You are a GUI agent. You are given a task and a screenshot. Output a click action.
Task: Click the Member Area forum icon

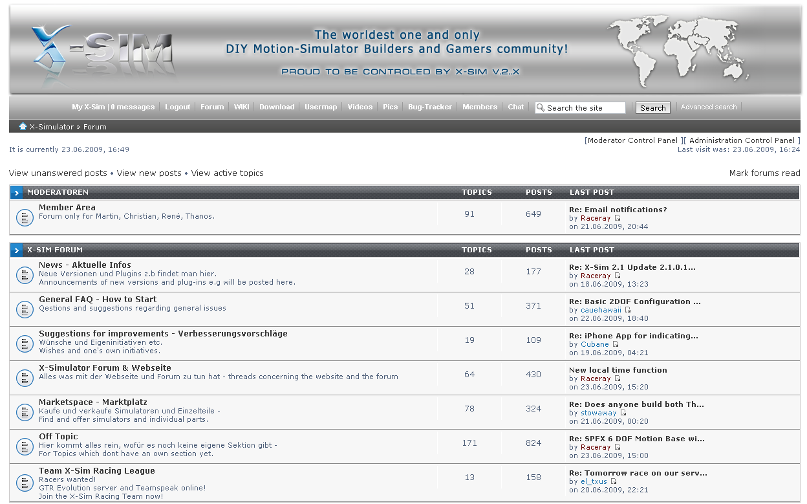(25, 217)
